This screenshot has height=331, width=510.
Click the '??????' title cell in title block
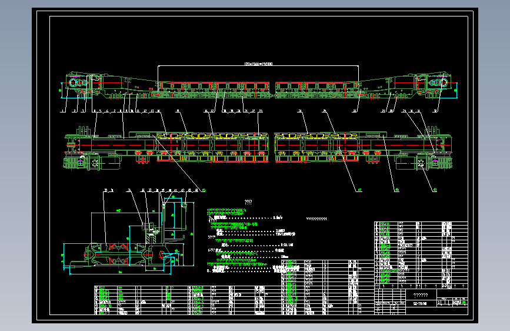(421, 295)
